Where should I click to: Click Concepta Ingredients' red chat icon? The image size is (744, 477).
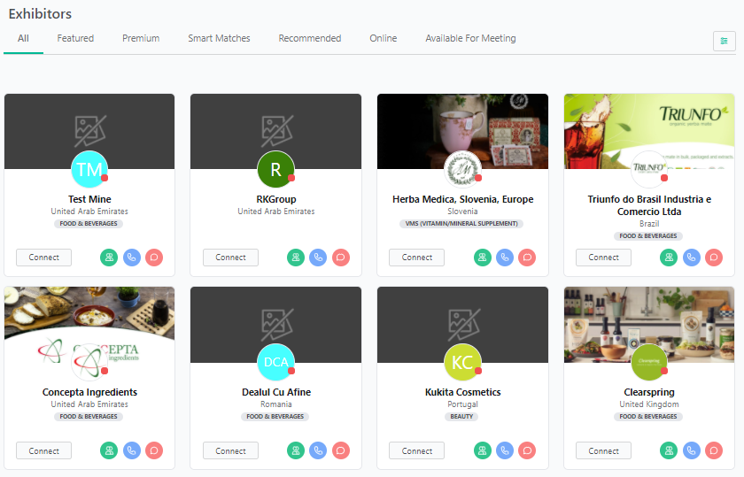[x=154, y=450]
